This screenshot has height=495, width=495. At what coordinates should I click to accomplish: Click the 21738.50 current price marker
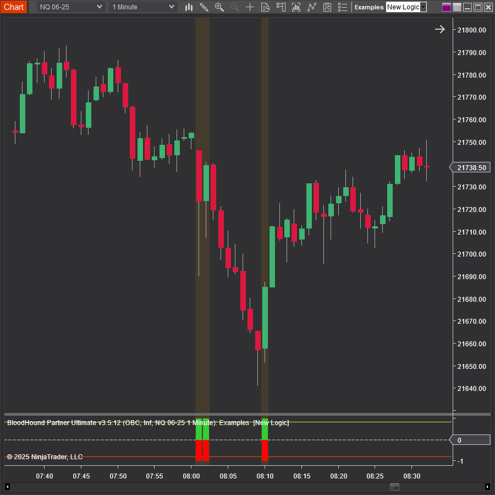coord(470,167)
